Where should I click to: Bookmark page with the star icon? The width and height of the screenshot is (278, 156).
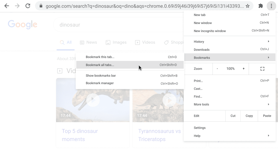click(x=247, y=6)
